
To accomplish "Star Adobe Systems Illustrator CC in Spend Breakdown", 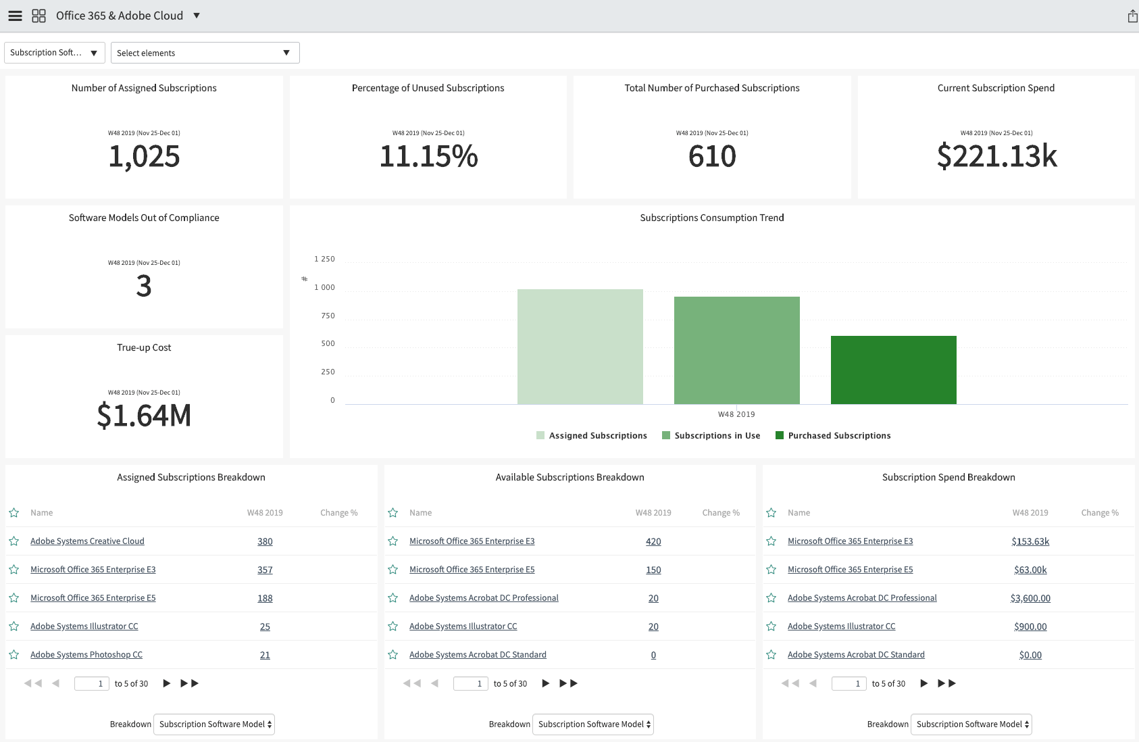I will (x=771, y=626).
